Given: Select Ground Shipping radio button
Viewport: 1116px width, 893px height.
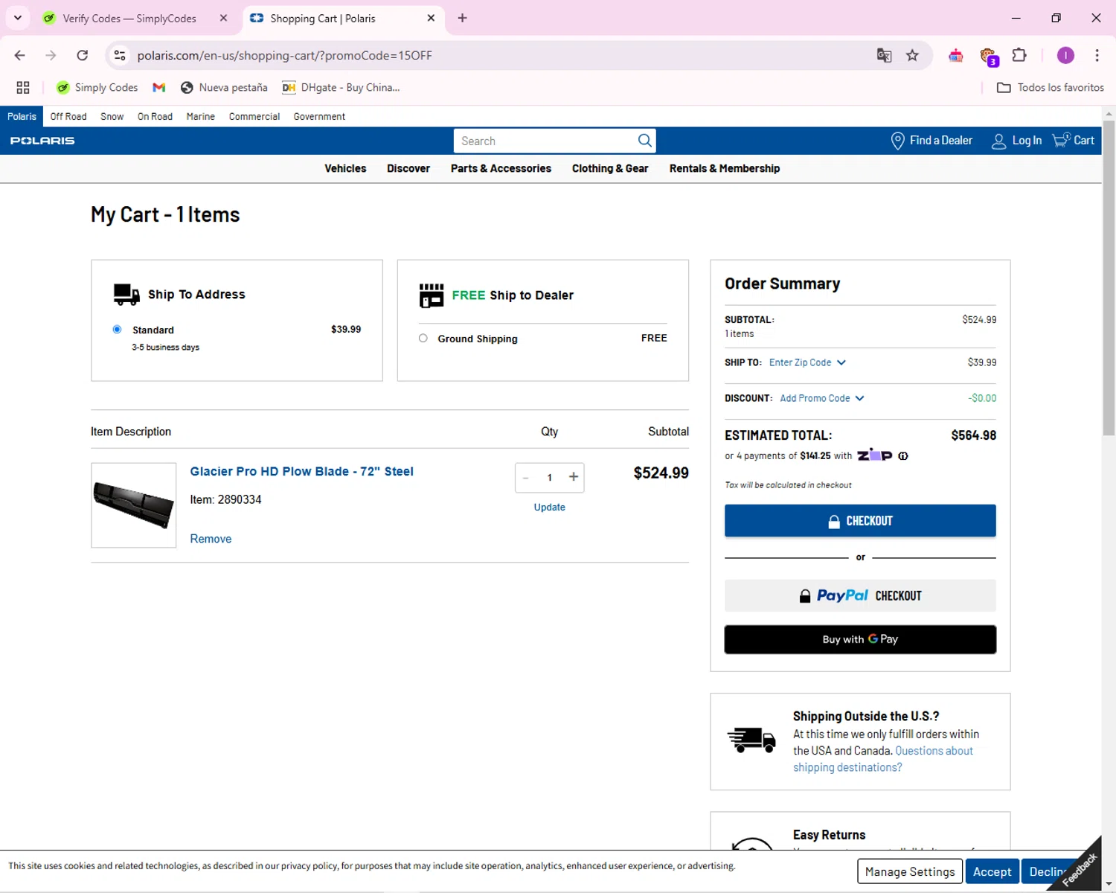Looking at the screenshot, I should tap(423, 338).
